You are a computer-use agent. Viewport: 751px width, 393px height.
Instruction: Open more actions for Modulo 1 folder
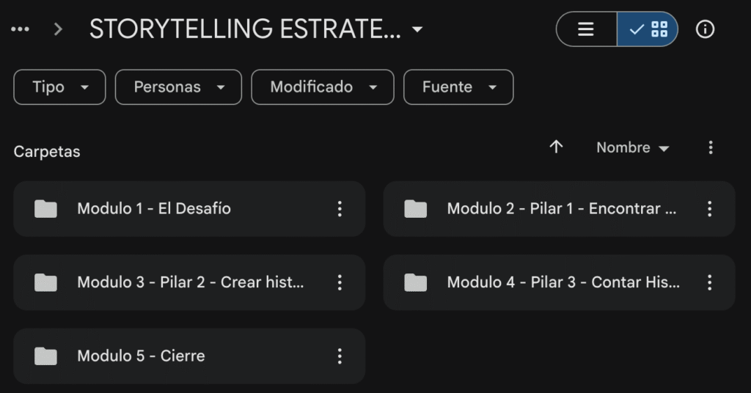[340, 209]
